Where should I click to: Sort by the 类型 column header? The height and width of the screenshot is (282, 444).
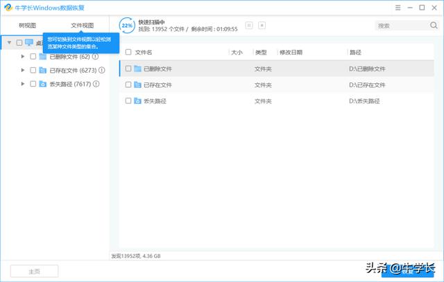point(261,53)
